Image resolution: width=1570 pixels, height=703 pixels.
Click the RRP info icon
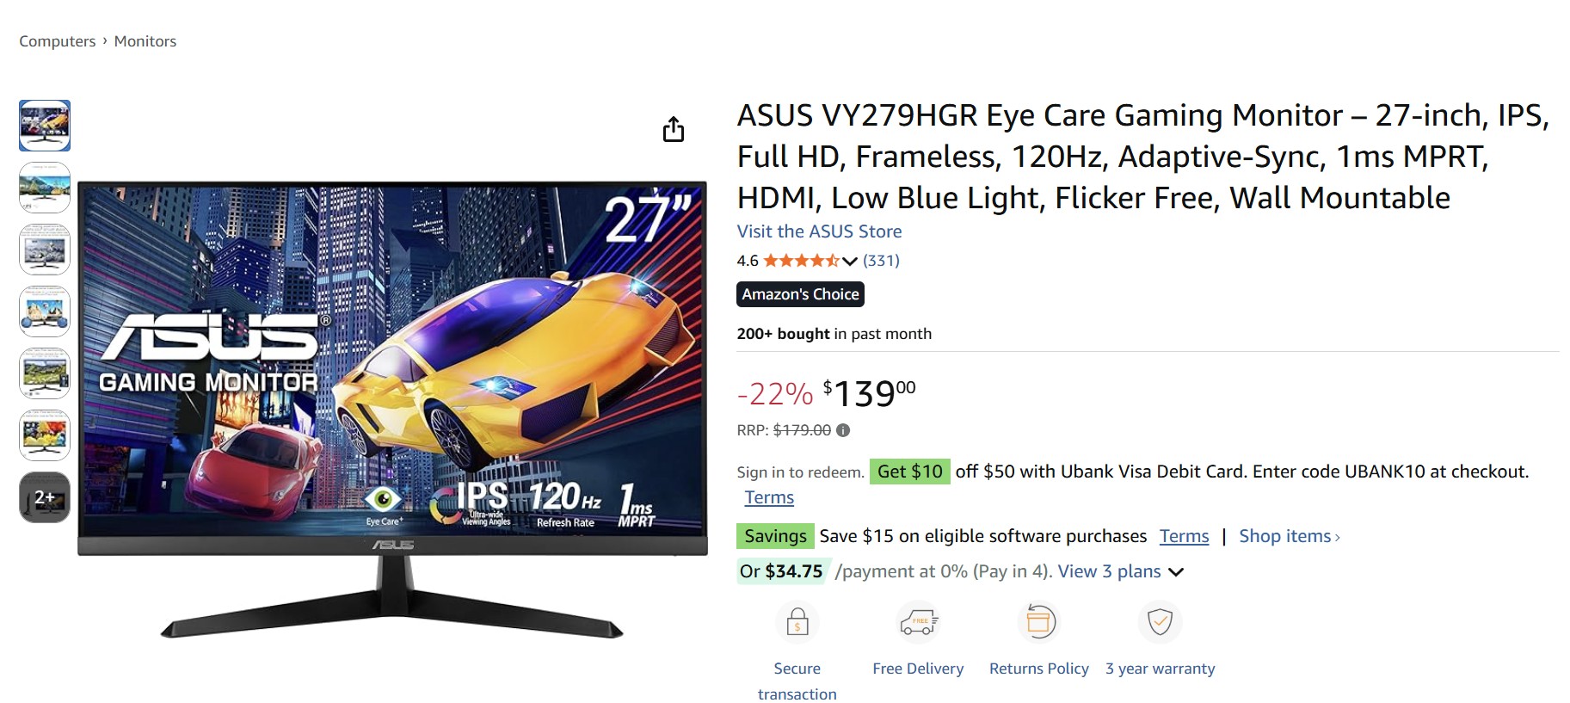coord(843,430)
